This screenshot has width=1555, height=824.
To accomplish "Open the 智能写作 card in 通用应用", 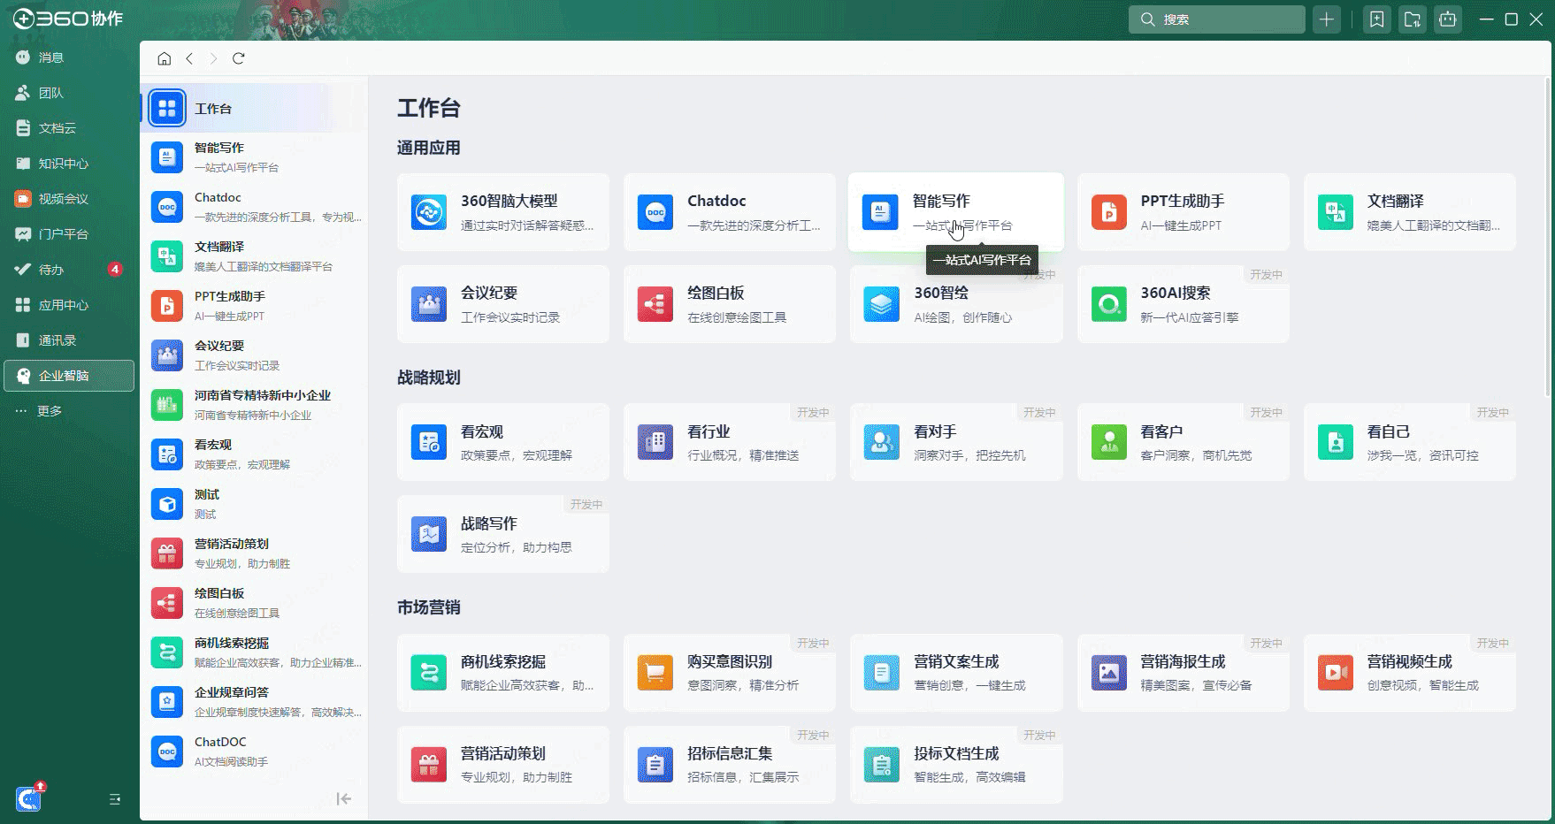I will click(956, 212).
